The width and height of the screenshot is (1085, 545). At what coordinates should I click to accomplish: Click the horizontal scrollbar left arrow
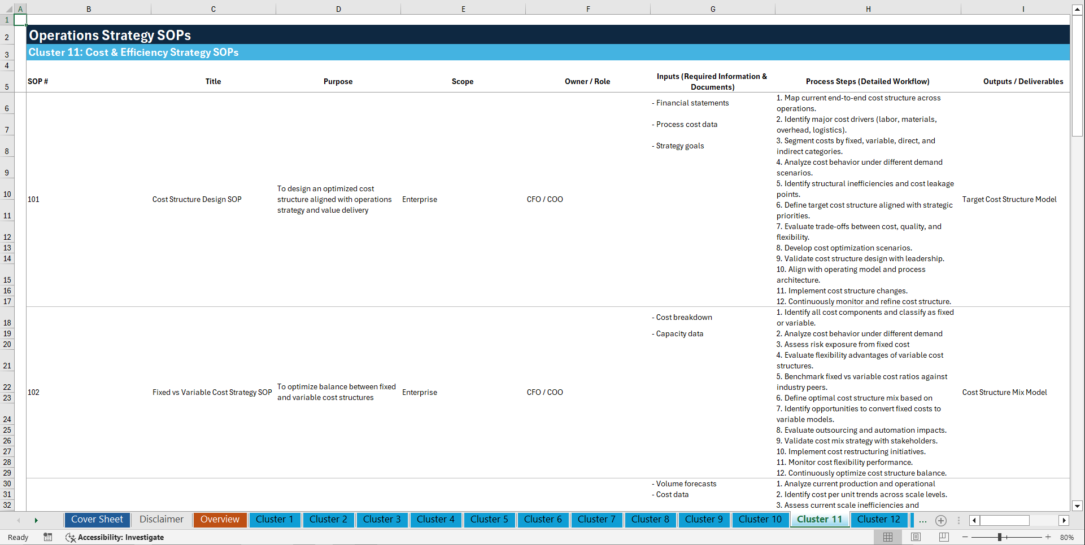(974, 520)
